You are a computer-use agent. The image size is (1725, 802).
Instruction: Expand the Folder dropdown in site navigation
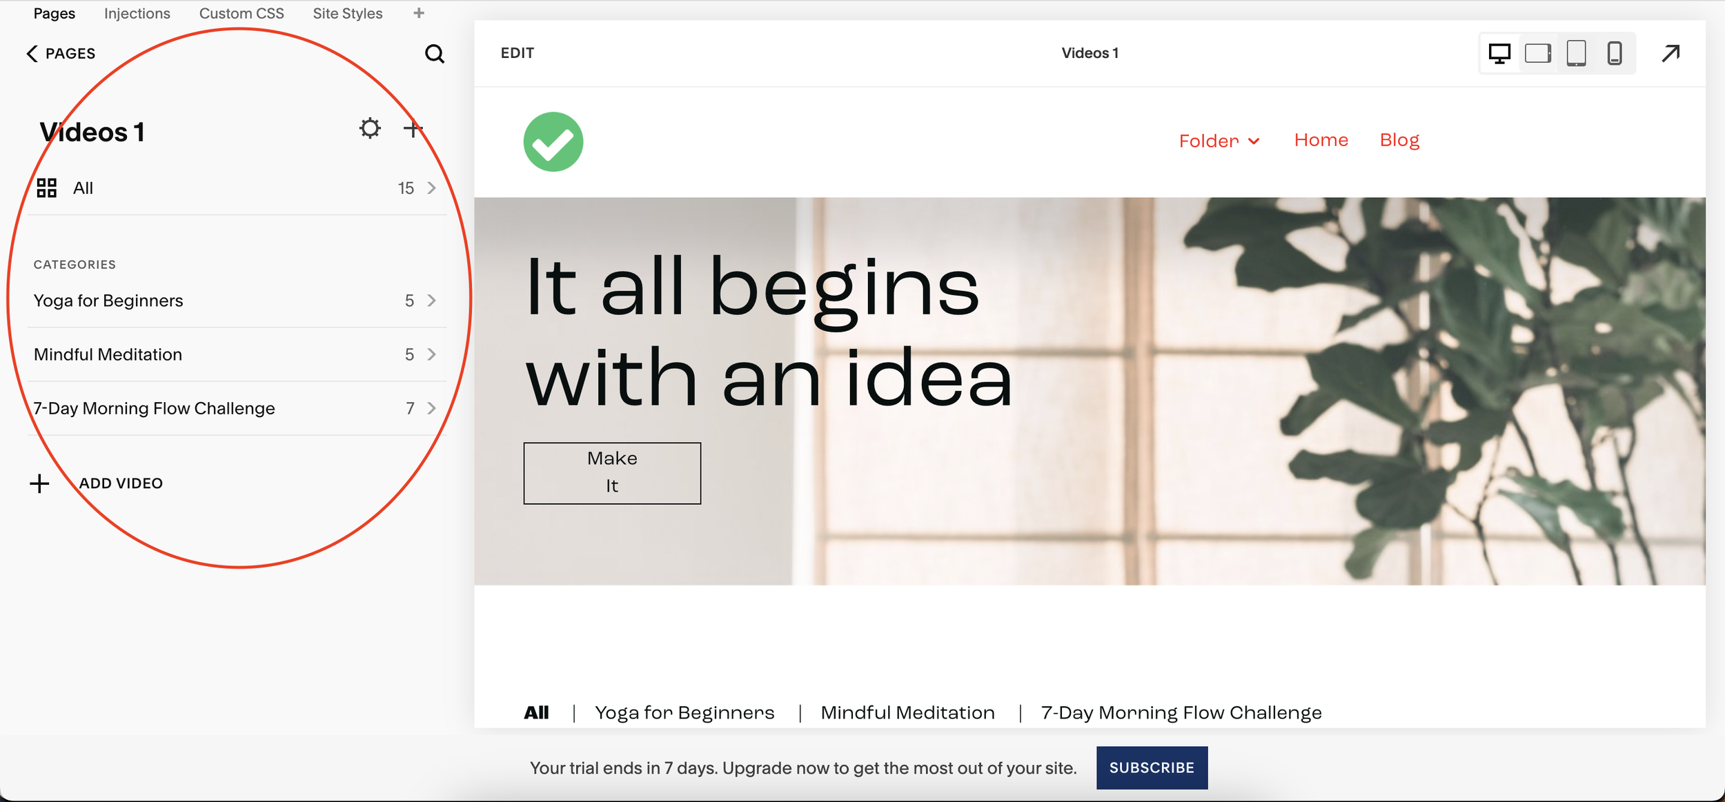coord(1219,141)
